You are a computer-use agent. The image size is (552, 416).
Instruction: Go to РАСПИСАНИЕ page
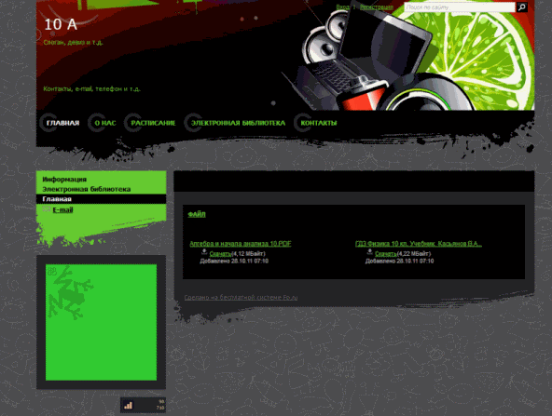pyautogui.click(x=153, y=123)
